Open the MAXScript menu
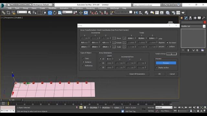Image resolution: width=207 pixels, height=116 pixels. 114,8
